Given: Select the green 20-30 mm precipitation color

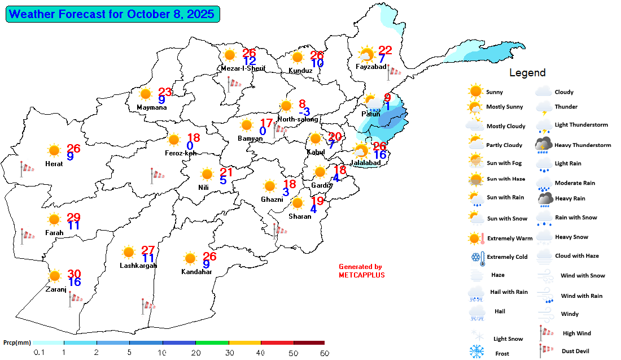Looking at the screenshot, I should [x=212, y=342].
